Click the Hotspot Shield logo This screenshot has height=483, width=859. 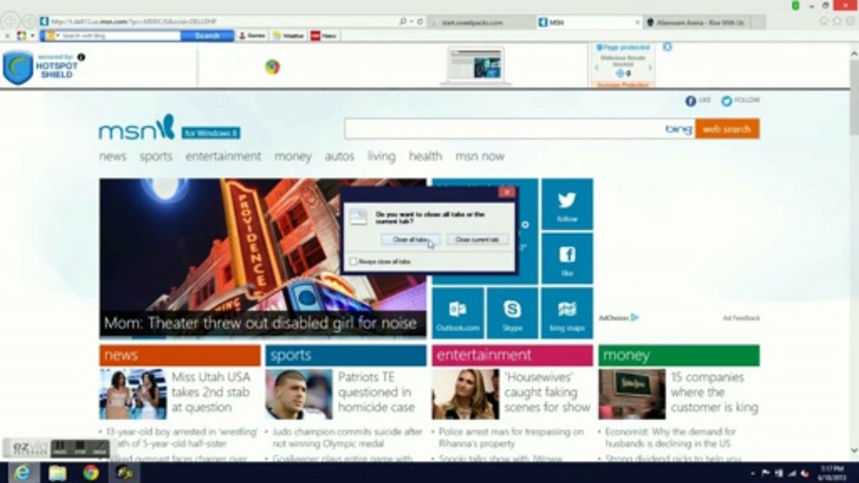[18, 68]
